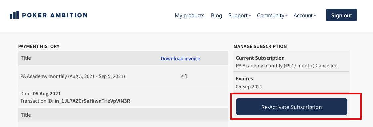Click the payment date 05 Aug 2021
Screen dimensions: 373x127
click(47, 94)
